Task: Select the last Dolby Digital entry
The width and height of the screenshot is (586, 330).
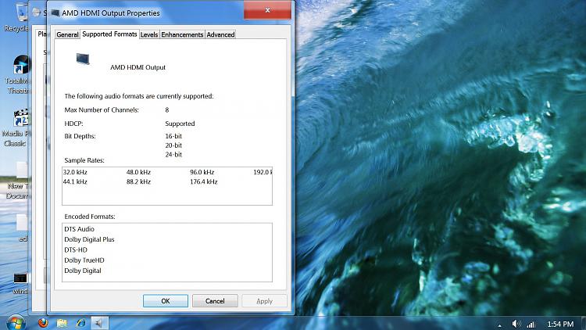Action: coord(83,271)
